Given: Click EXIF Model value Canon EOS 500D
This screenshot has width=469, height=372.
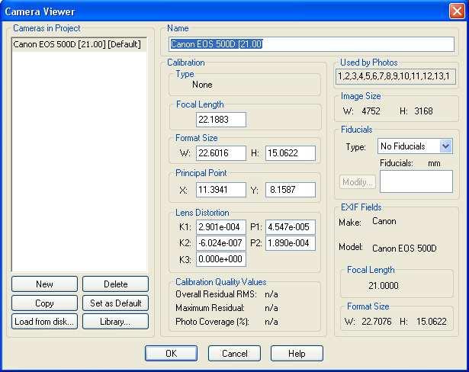Looking at the screenshot, I should coord(404,249).
